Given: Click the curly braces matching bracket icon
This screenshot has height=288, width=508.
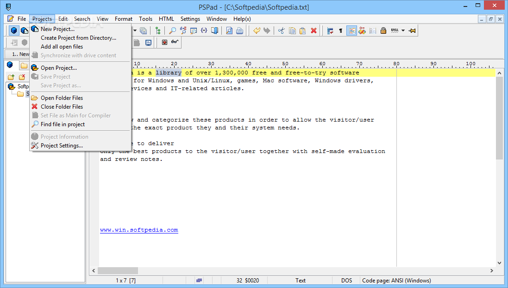Looking at the screenshot, I should [x=204, y=31].
